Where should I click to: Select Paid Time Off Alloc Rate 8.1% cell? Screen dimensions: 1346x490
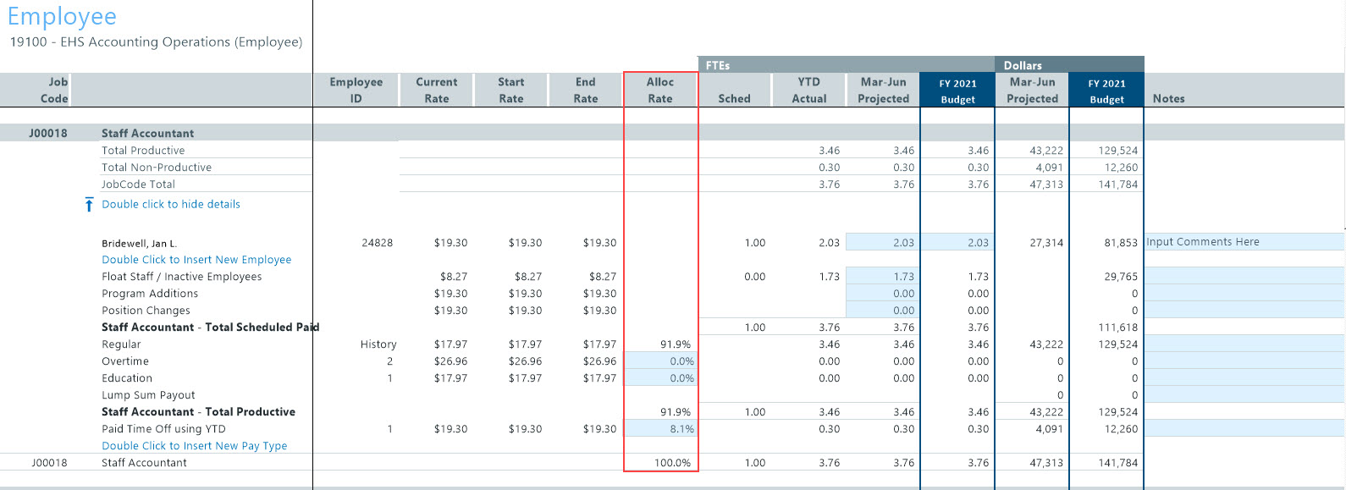click(660, 429)
